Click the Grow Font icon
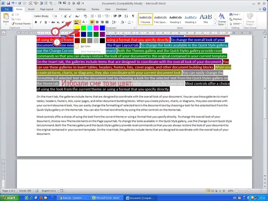The image size is (268, 201). [65, 16]
